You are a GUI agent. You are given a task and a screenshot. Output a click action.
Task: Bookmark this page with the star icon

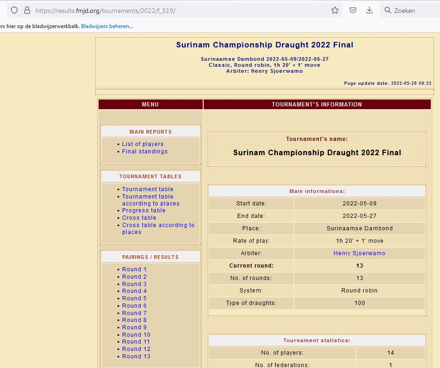[335, 10]
